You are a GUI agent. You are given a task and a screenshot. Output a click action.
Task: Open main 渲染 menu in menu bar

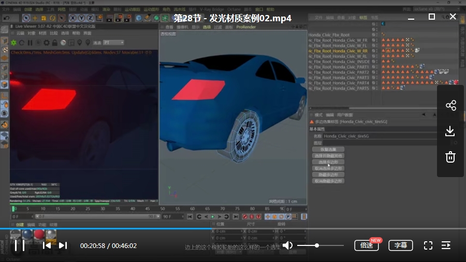(x=106, y=9)
